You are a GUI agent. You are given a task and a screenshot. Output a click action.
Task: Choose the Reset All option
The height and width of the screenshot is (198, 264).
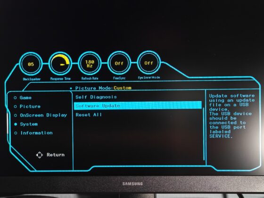tap(89, 115)
